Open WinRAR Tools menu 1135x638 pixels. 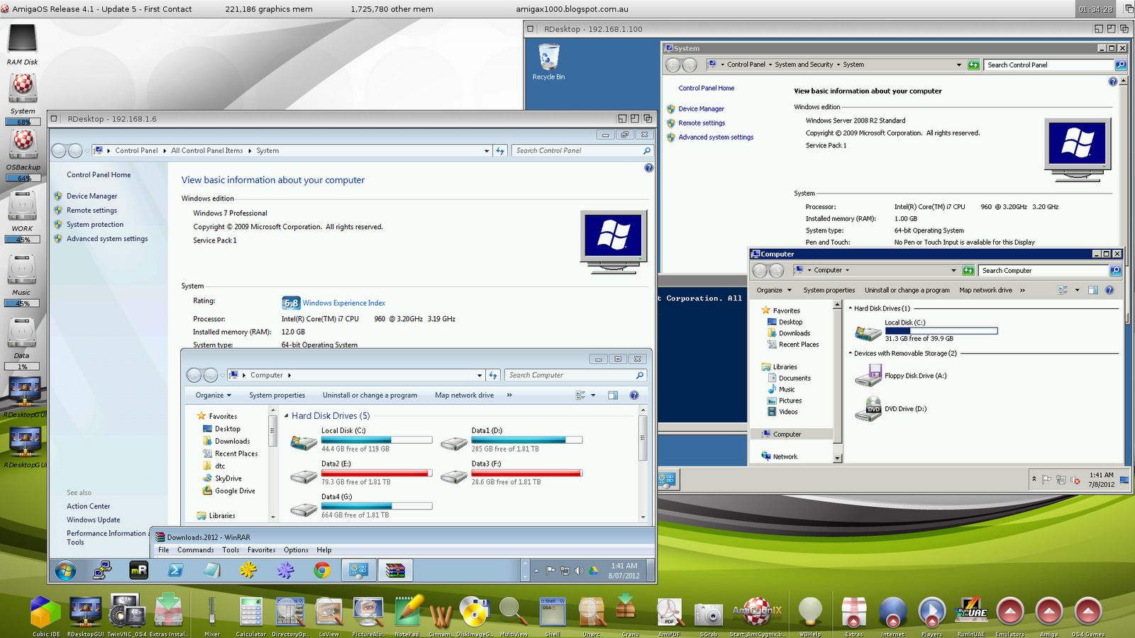pyautogui.click(x=231, y=550)
